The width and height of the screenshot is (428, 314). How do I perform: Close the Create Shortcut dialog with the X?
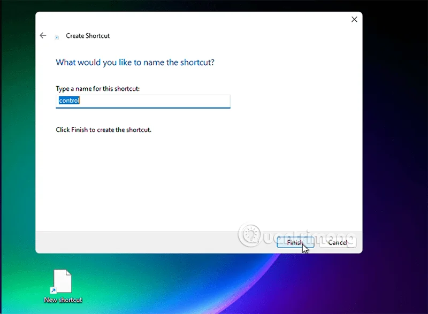pos(354,19)
